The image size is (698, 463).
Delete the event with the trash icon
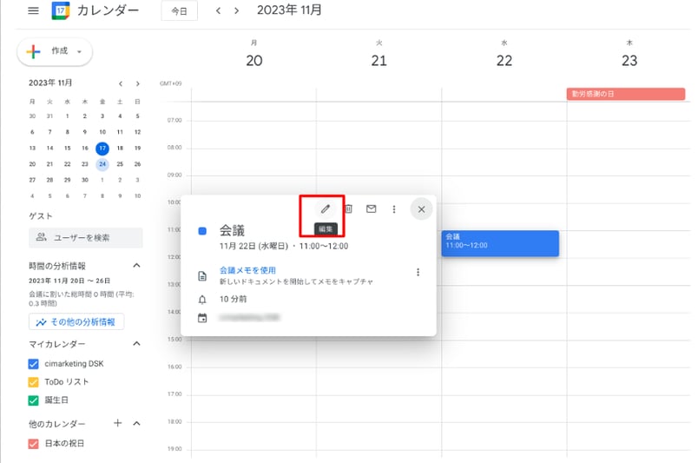348,209
